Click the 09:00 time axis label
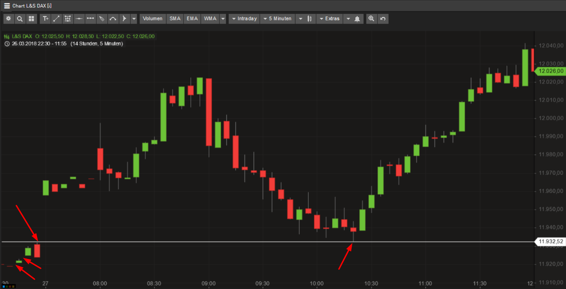 (209, 283)
